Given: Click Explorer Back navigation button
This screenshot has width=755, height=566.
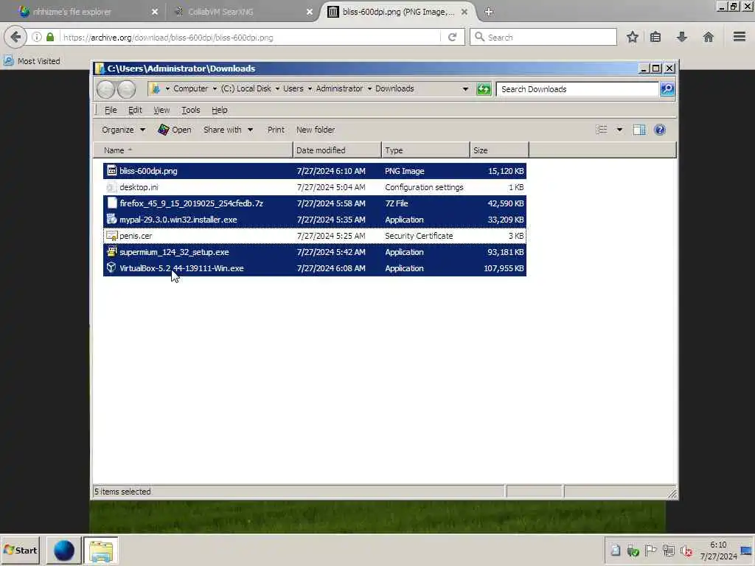Looking at the screenshot, I should pos(106,89).
